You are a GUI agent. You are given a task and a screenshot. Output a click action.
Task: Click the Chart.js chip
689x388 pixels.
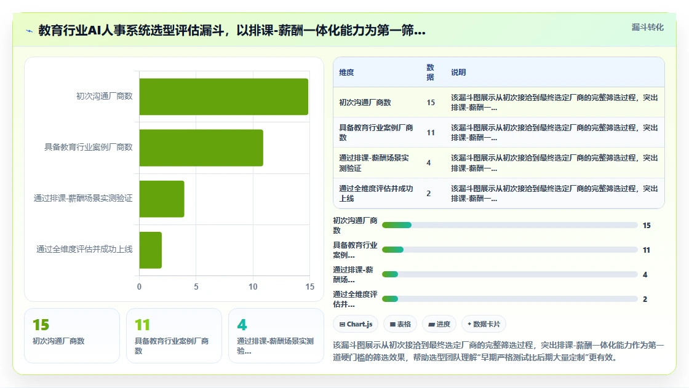356,324
